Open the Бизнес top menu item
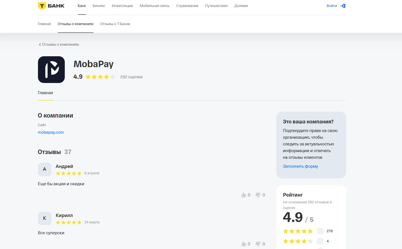This screenshot has height=249, width=402. [99, 6]
